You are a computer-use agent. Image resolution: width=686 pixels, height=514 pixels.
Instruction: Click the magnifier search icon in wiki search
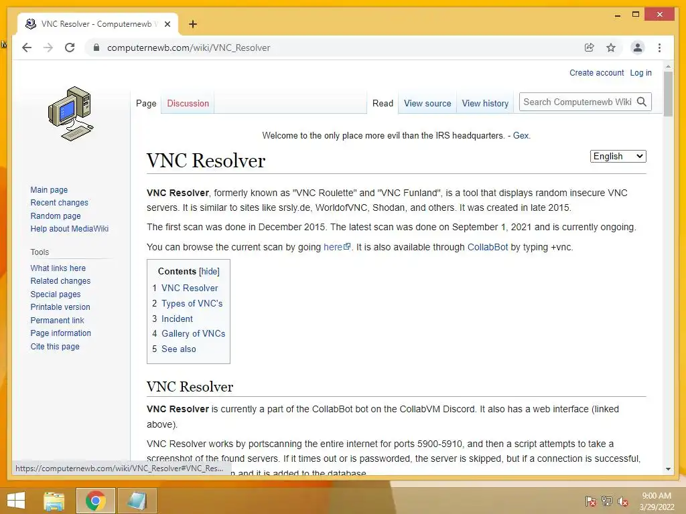click(x=642, y=102)
